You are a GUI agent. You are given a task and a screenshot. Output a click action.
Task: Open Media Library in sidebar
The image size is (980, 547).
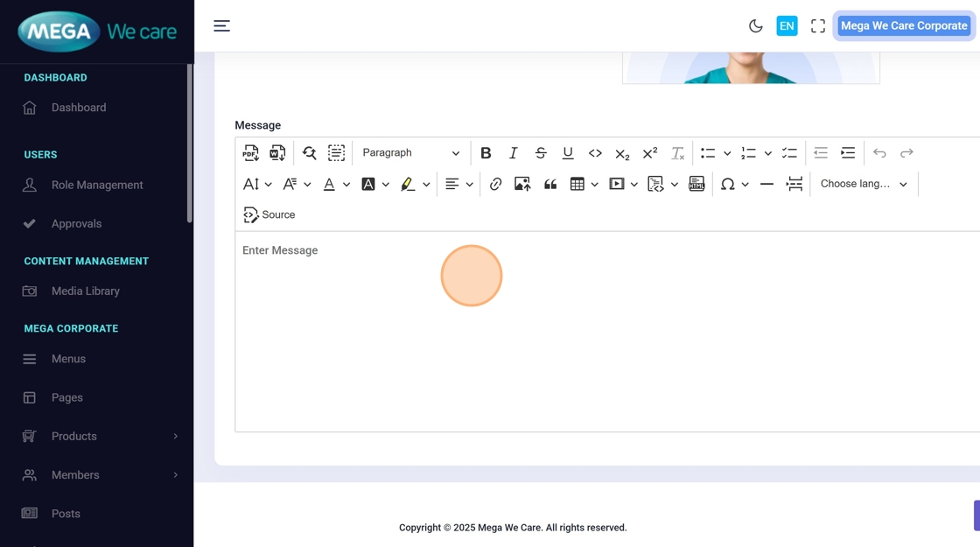(85, 291)
